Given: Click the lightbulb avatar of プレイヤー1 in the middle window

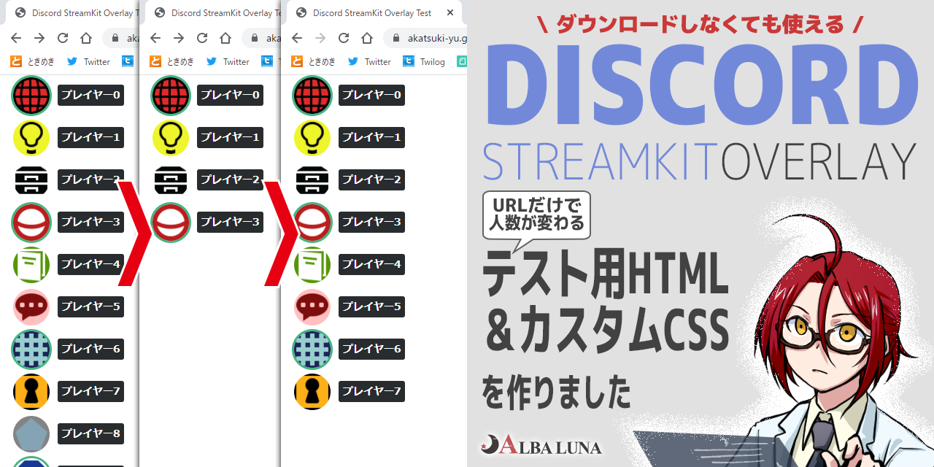Looking at the screenshot, I should click(171, 138).
